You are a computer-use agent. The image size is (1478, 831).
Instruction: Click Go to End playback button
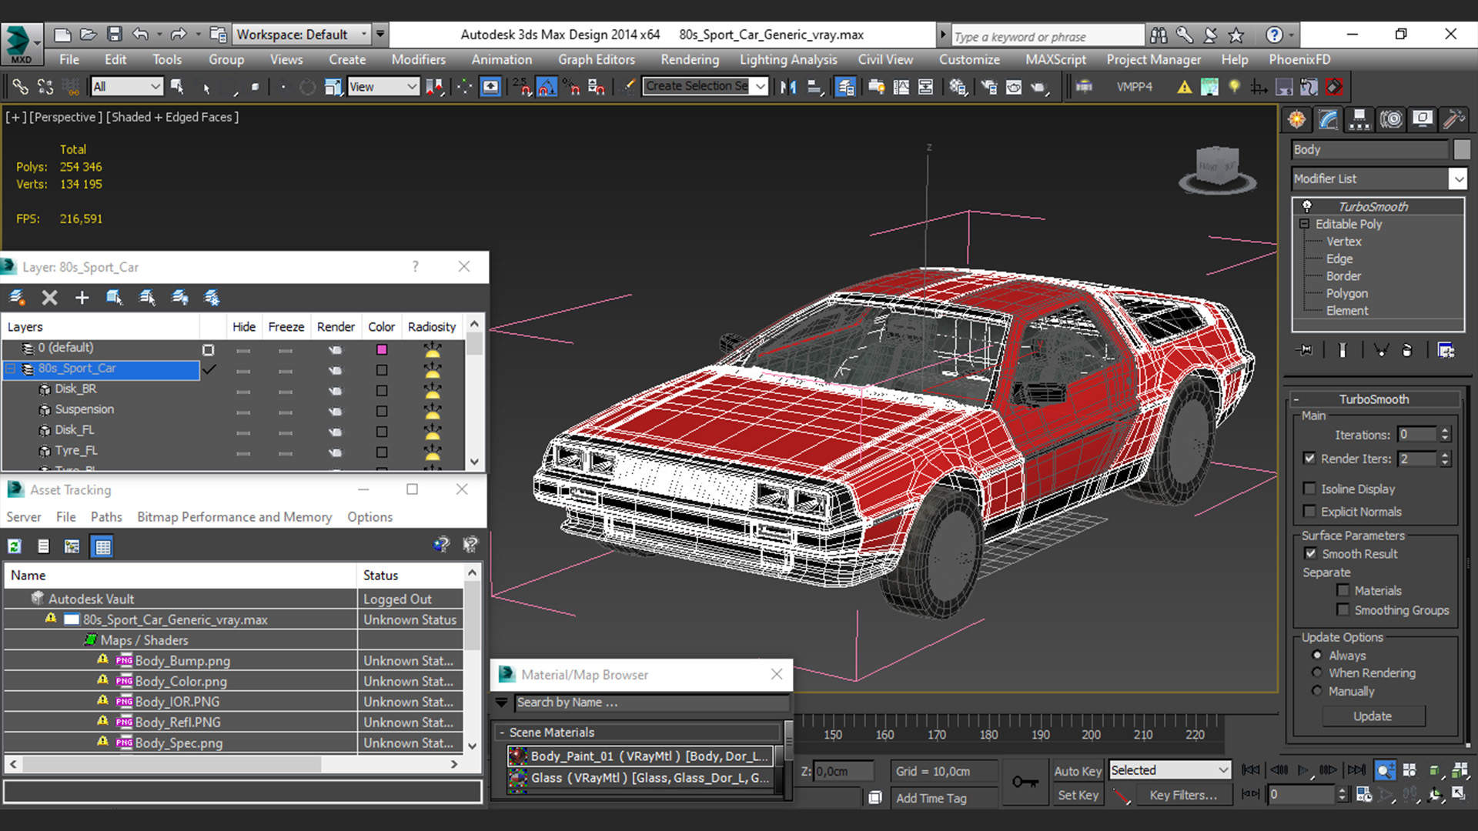coord(1356,769)
